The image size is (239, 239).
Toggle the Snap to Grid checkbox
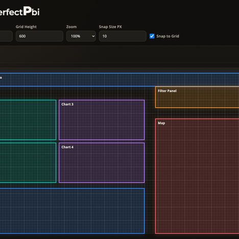(x=152, y=36)
